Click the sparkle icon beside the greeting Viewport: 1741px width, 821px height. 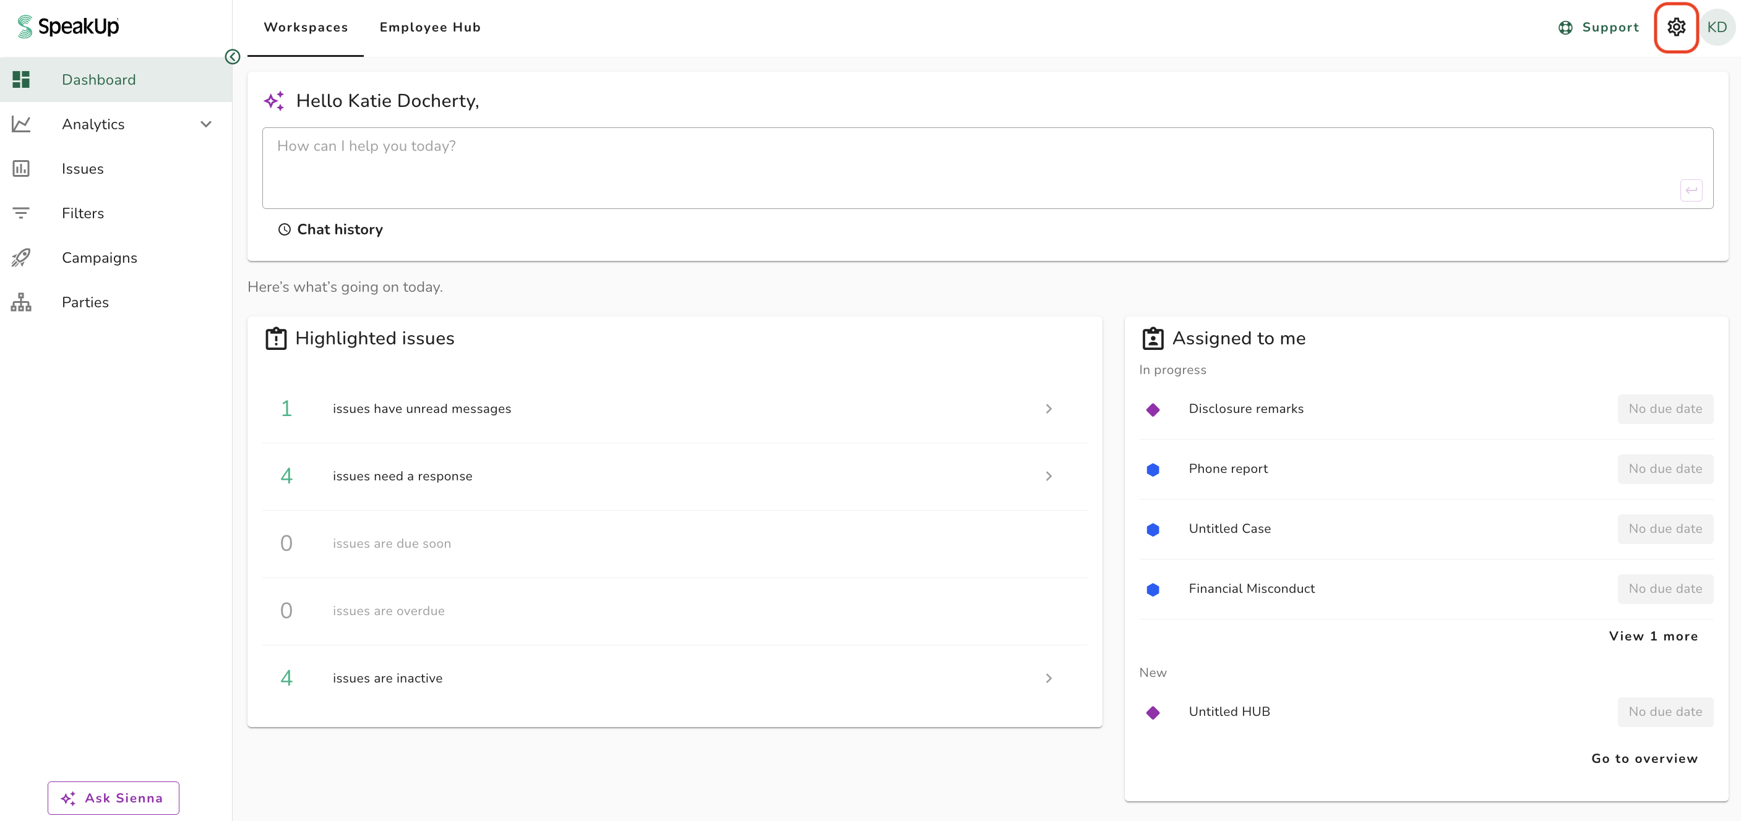pos(275,101)
